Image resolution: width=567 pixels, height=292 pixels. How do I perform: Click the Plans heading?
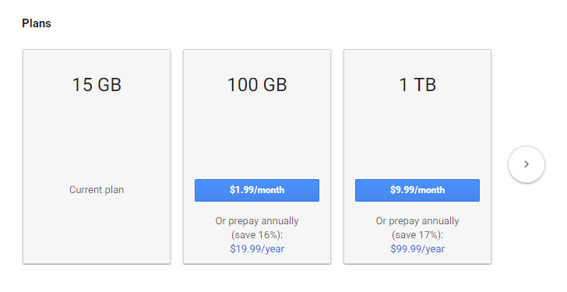click(37, 23)
